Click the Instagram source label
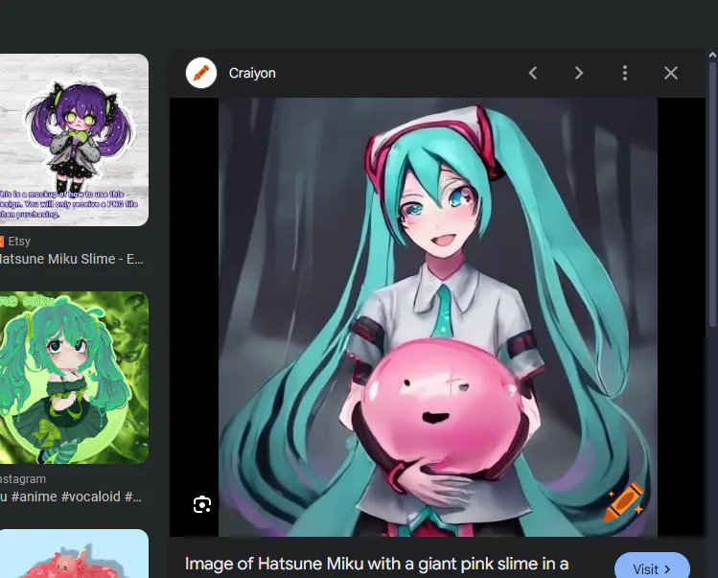This screenshot has height=578, width=718. coord(23,479)
